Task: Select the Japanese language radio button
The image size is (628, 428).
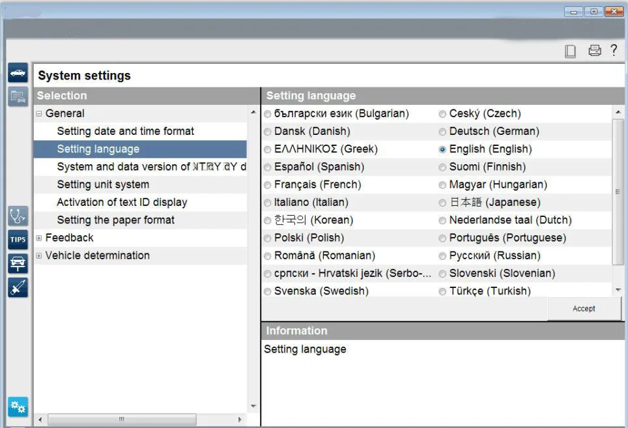Action: pyautogui.click(x=442, y=203)
